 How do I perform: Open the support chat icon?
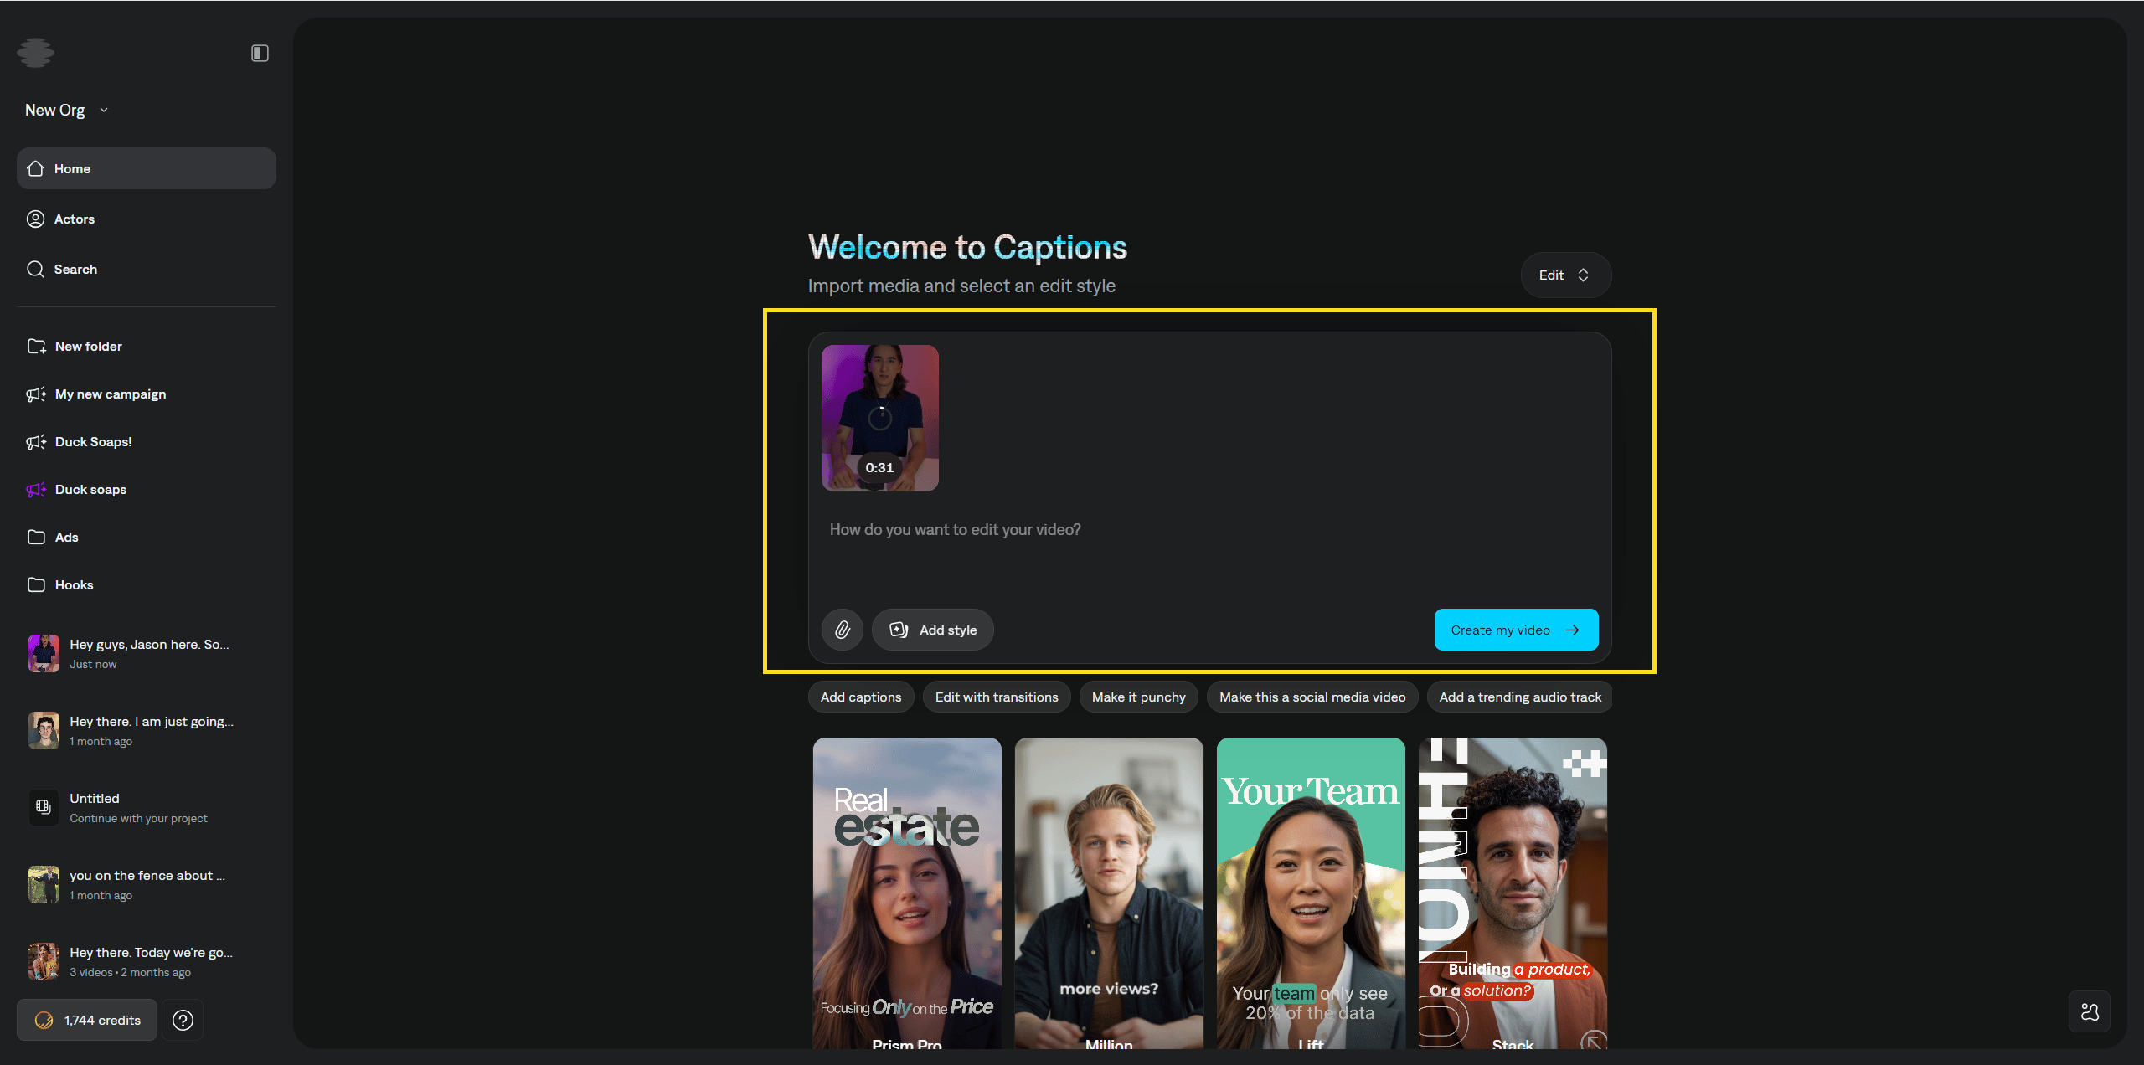pyautogui.click(x=2090, y=1011)
